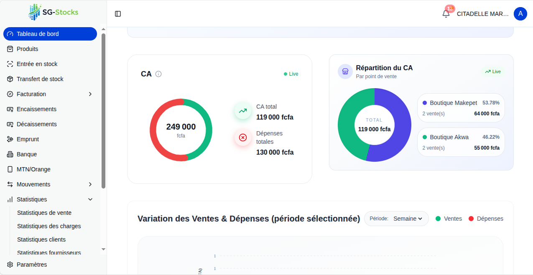
Task: Click the SG-Stocks logo
Action: (x=53, y=12)
